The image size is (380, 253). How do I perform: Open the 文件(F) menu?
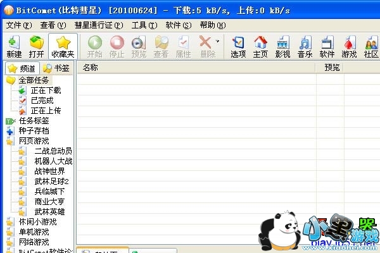click(19, 25)
